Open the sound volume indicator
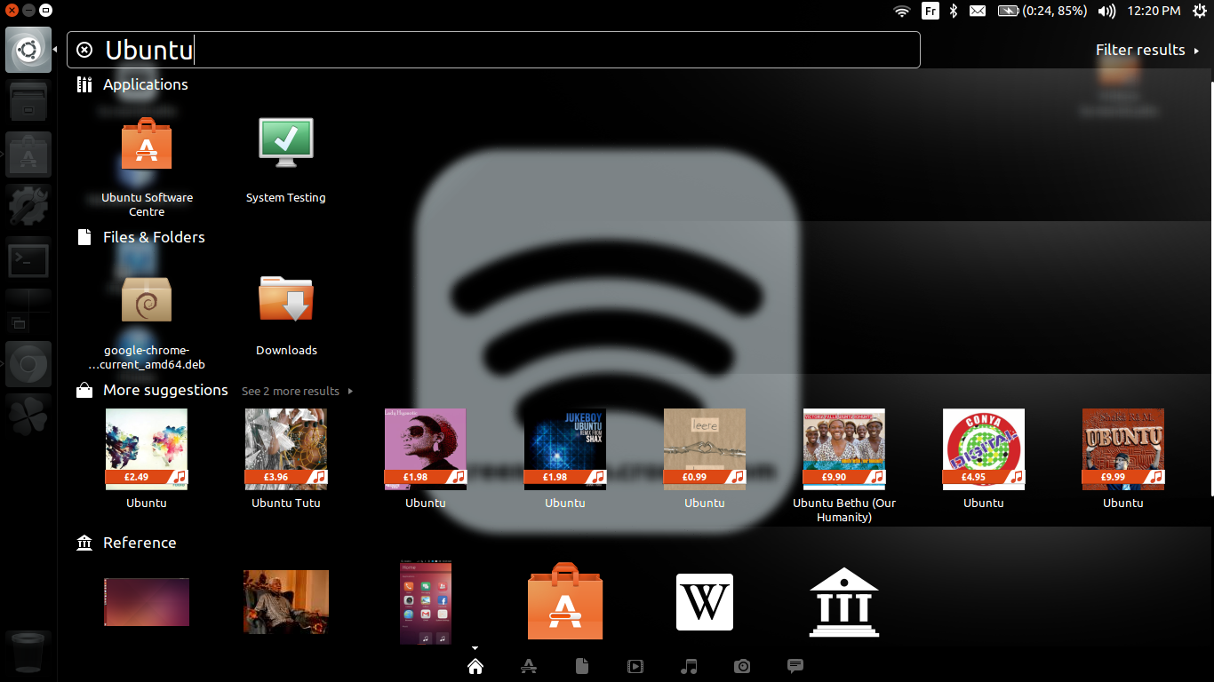 click(1106, 11)
